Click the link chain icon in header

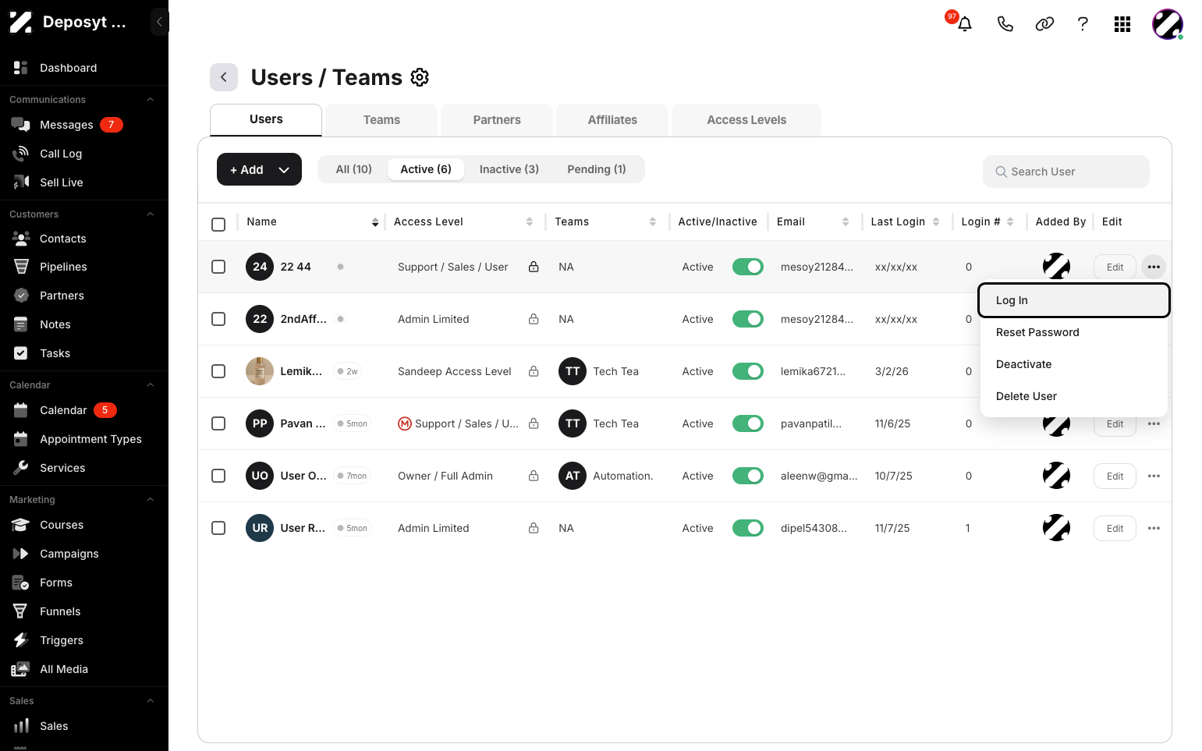click(x=1044, y=24)
